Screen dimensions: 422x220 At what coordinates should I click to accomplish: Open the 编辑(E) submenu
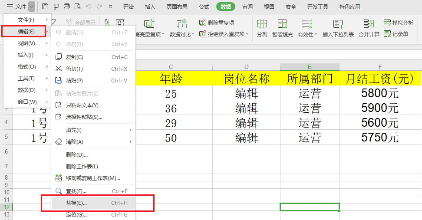pyautogui.click(x=27, y=32)
